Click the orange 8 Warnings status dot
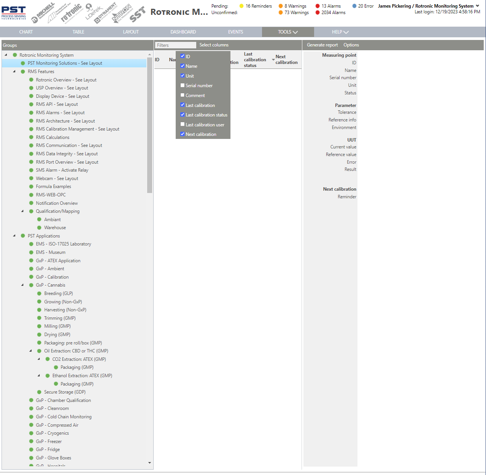 click(281, 6)
